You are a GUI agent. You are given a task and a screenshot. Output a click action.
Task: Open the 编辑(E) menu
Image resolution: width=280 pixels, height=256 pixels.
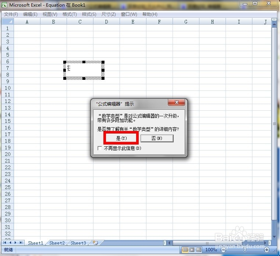30,14
